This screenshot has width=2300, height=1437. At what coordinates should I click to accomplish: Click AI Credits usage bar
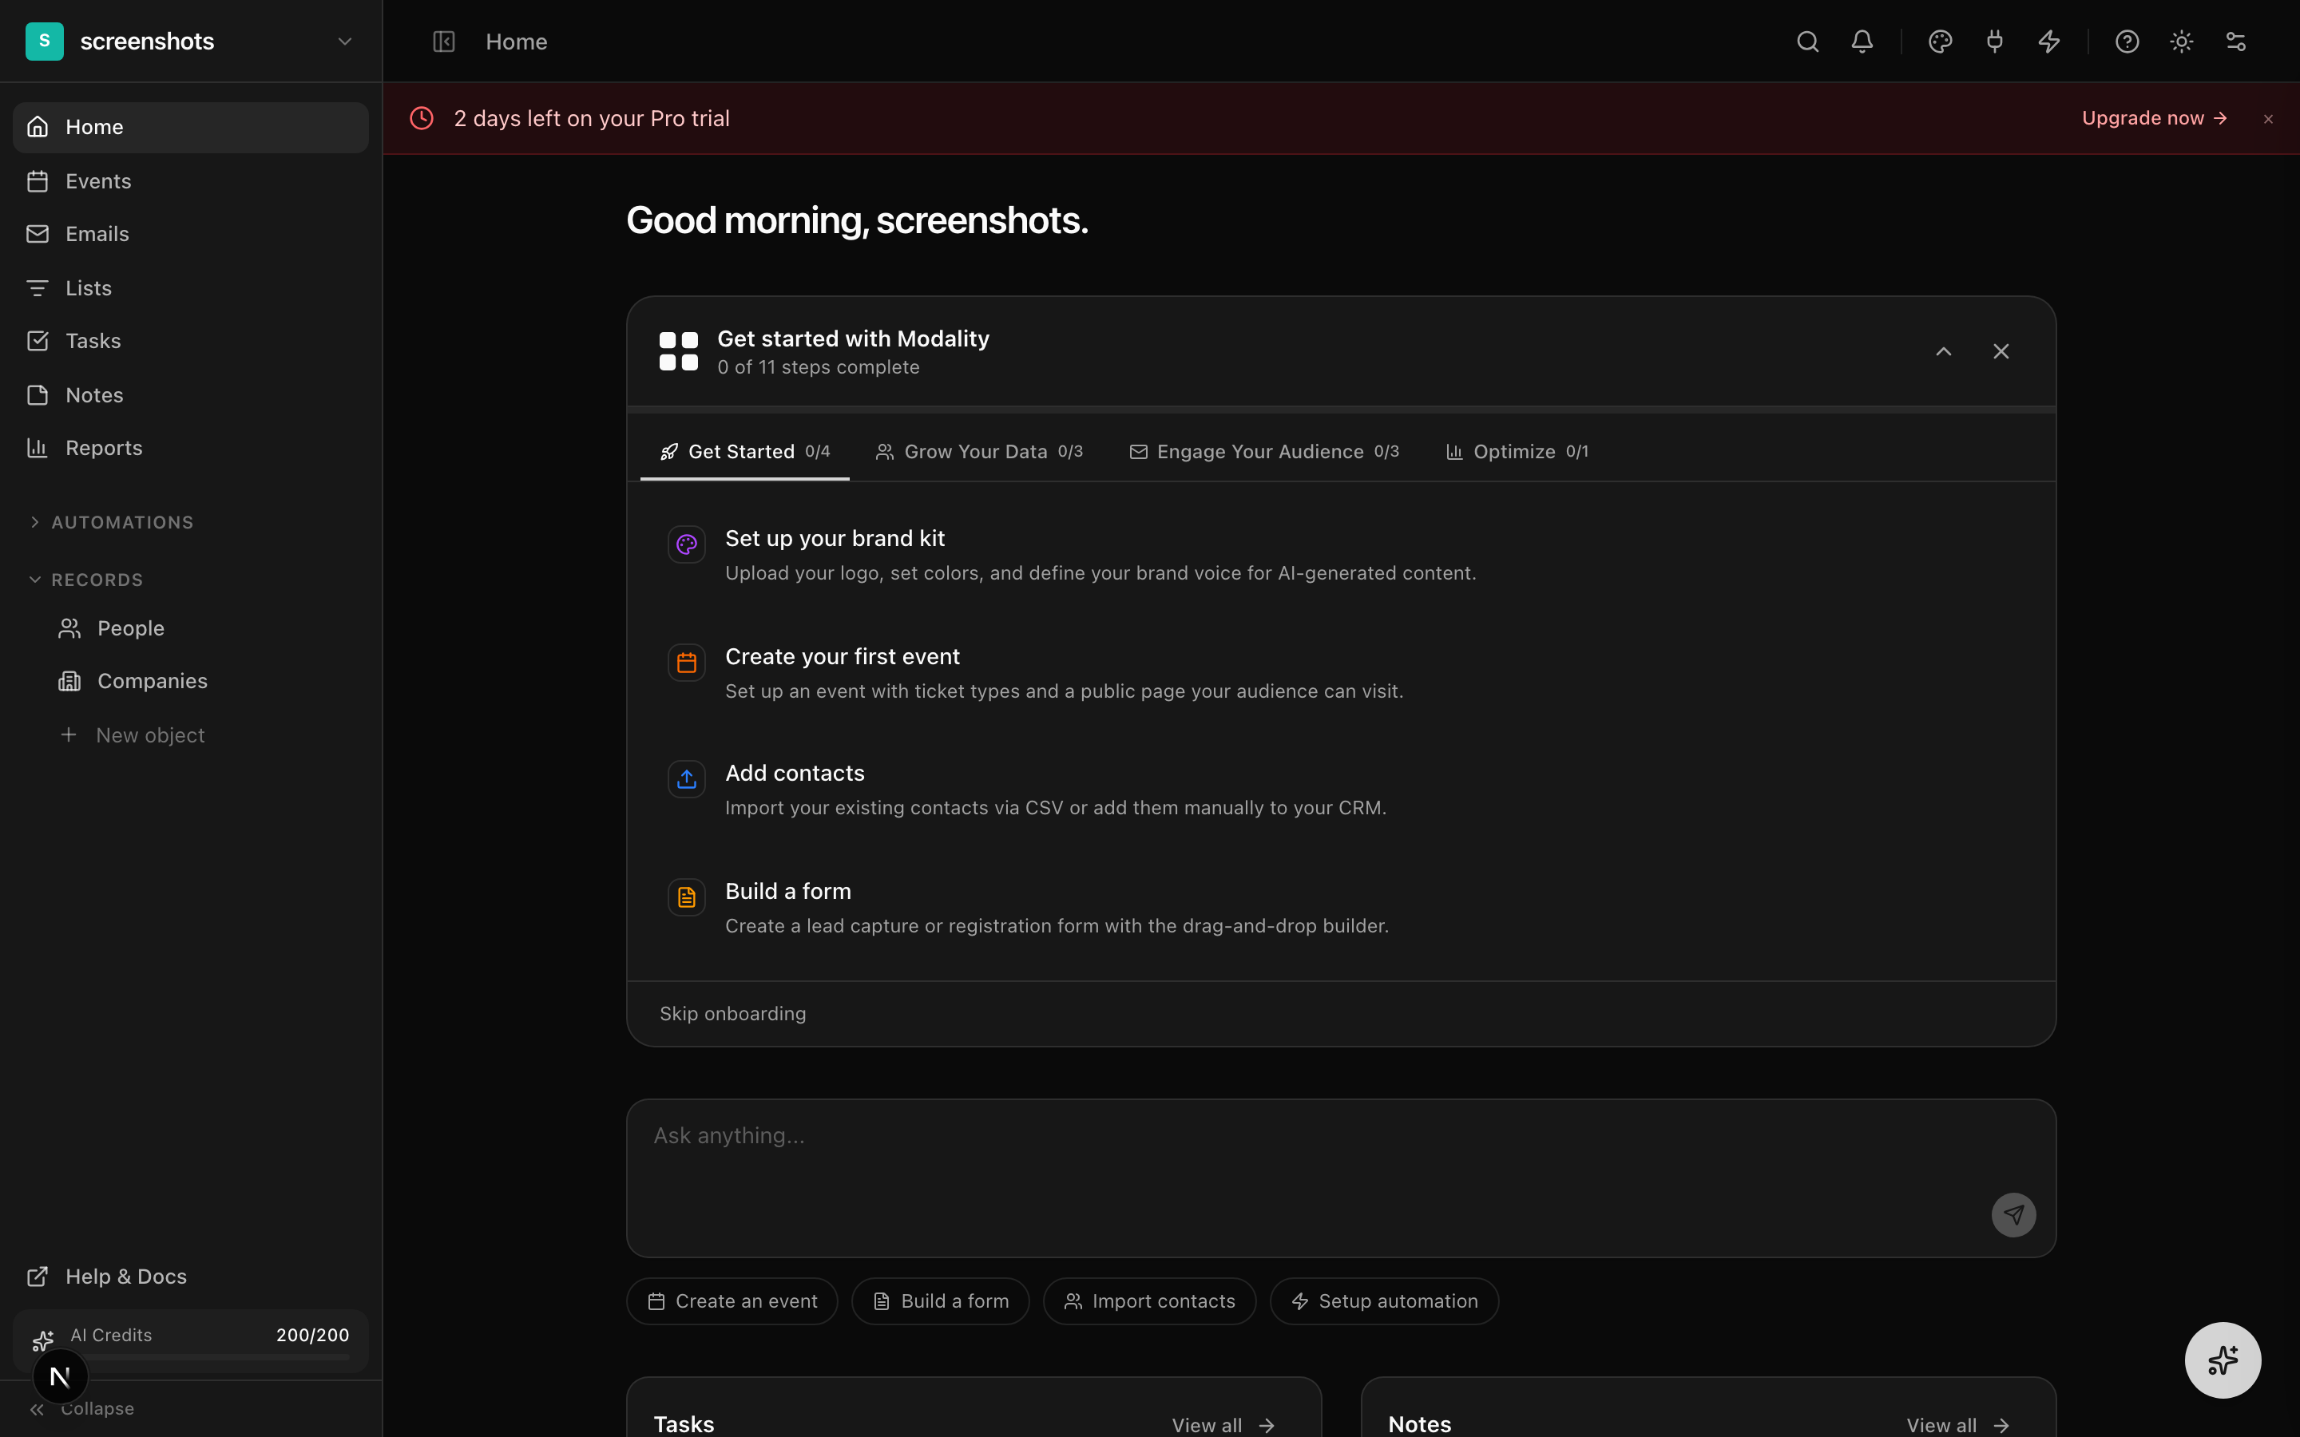click(x=190, y=1342)
